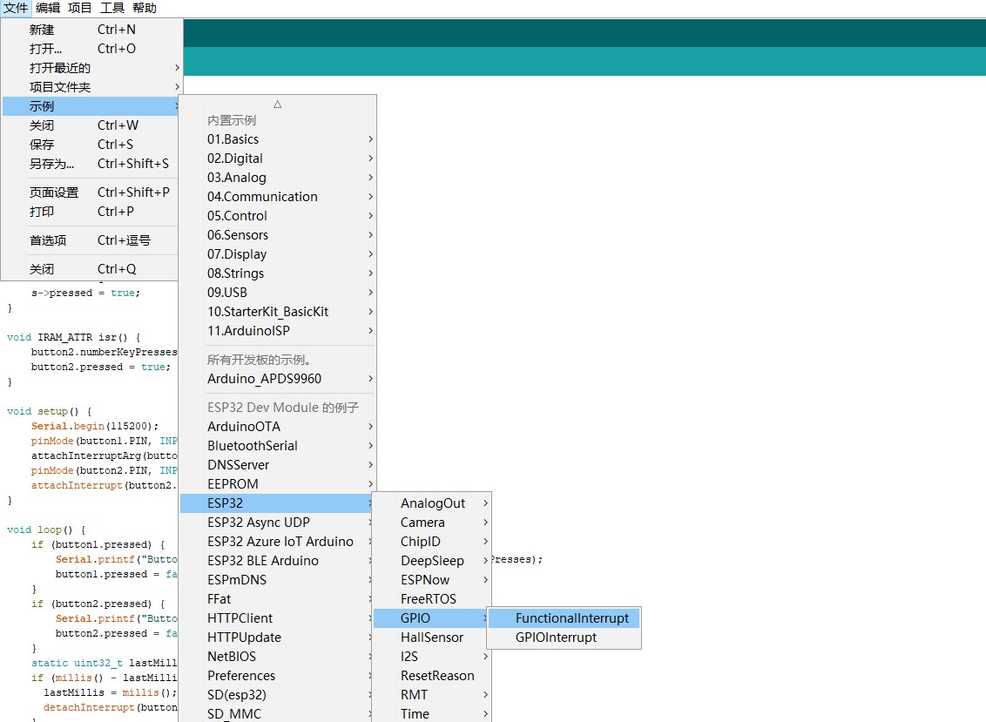
Task: Load the GPIOInterrupt example sketch
Action: tap(564, 638)
